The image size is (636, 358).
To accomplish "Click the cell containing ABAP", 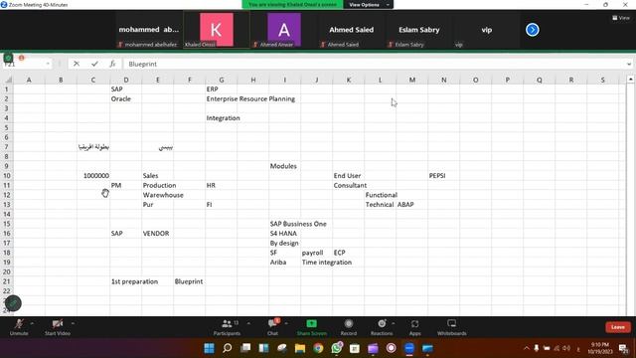I will [x=411, y=205].
